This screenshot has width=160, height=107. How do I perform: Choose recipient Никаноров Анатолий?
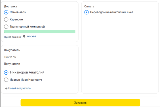click(x=6, y=72)
